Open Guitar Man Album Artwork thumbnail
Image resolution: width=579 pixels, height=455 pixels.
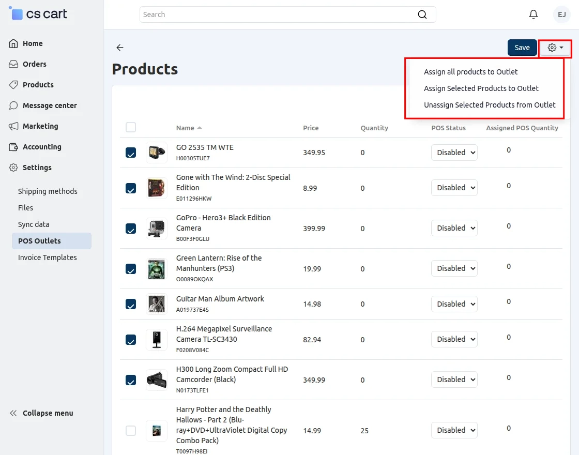[157, 304]
